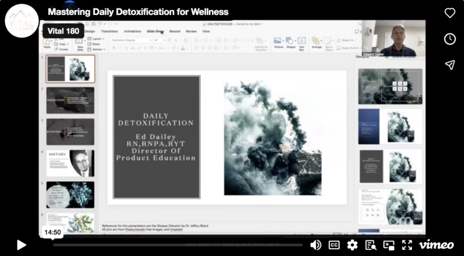Viewport: 464px width, 256px height.
Task: Click the Convert to SmartArt button
Action: pos(261,44)
